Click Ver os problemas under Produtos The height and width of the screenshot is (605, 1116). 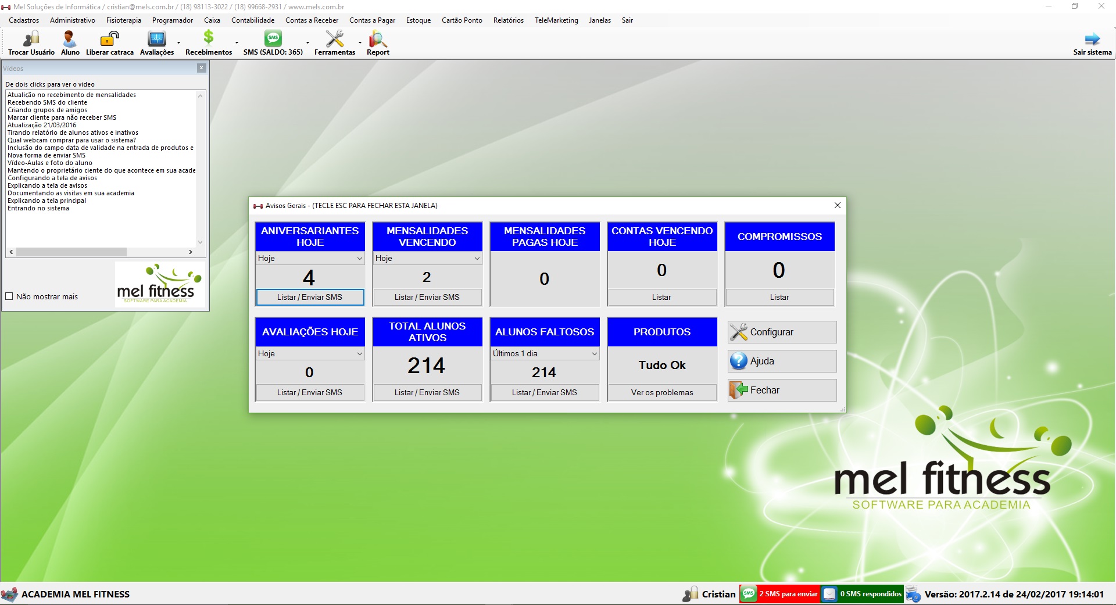[x=662, y=393]
